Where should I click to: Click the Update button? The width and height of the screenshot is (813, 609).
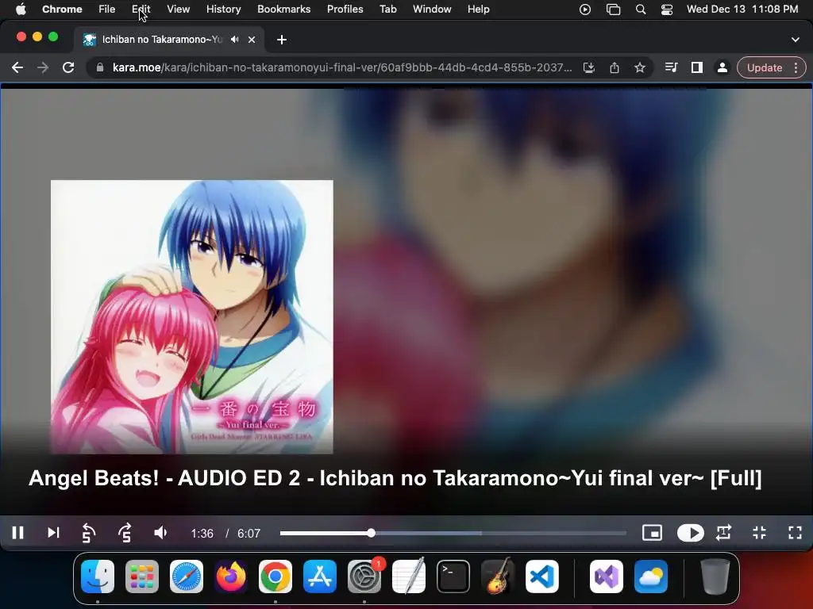(765, 67)
